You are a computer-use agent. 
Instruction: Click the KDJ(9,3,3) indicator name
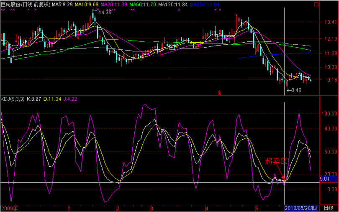click(x=13, y=99)
